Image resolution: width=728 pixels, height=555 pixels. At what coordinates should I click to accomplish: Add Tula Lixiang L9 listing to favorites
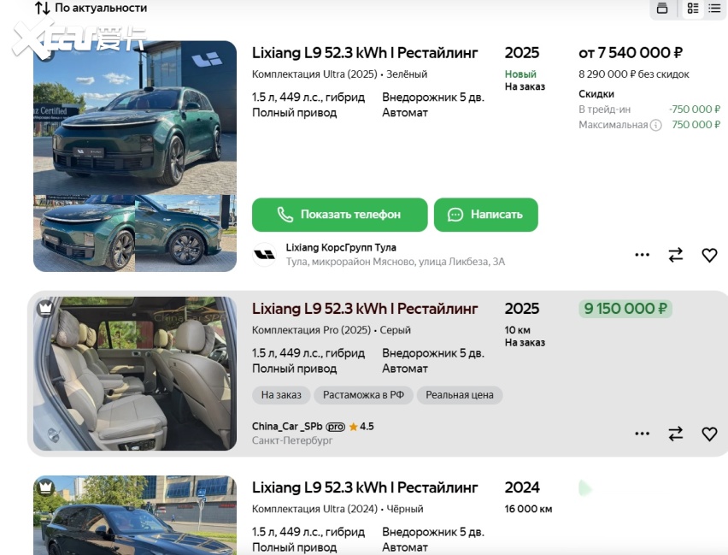(x=709, y=255)
